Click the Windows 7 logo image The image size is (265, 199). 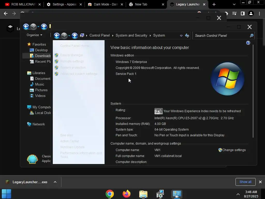pos(227,79)
